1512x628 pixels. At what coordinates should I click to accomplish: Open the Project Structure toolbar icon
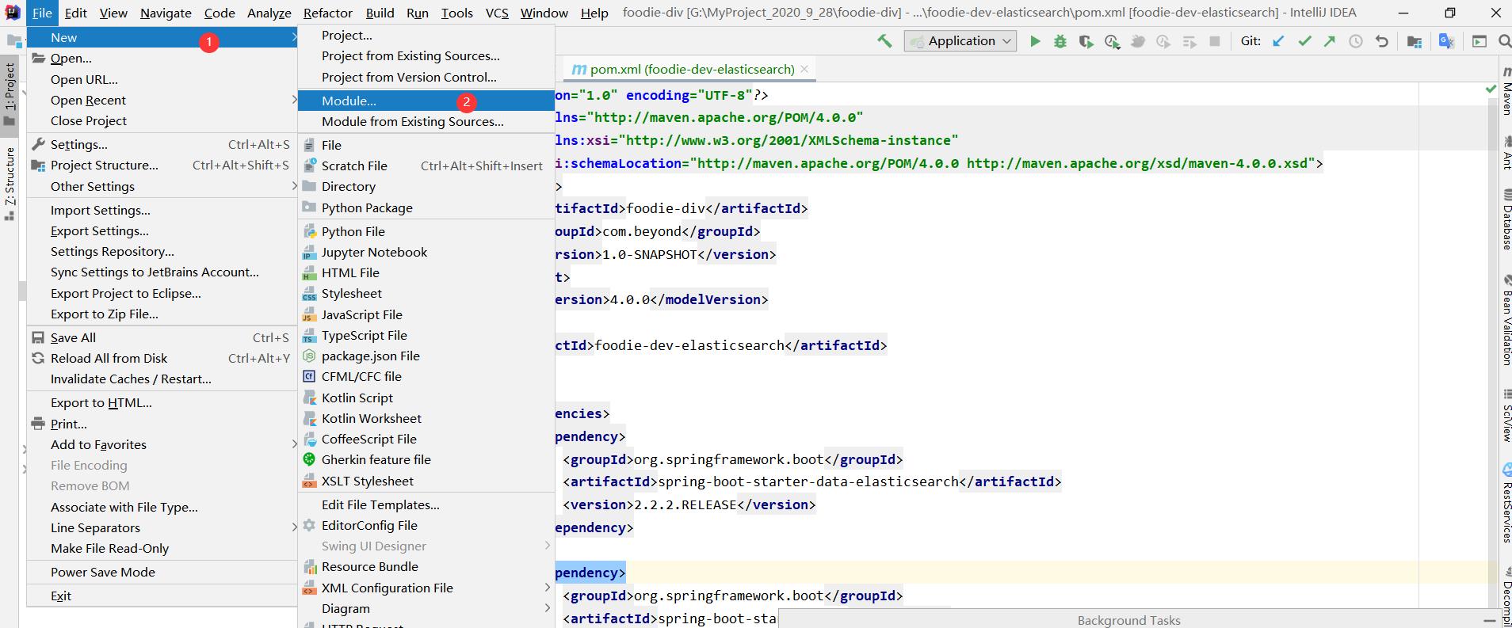pos(1414,41)
